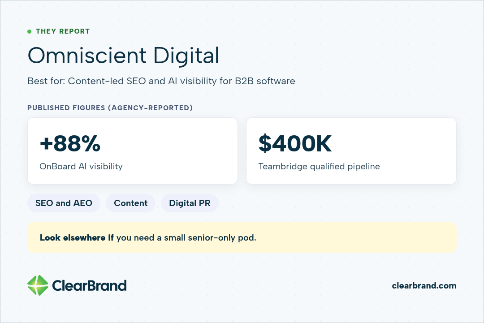Click the $400K figure
The height and width of the screenshot is (323, 484).
click(x=295, y=143)
